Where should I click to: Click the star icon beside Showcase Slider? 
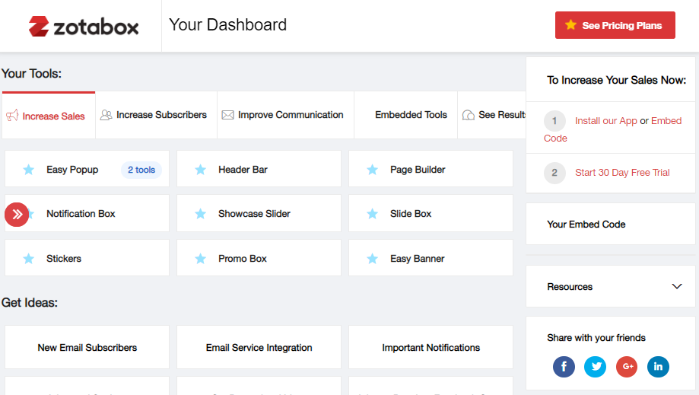201,214
